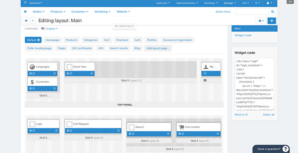
Task: Go to dashboard via home icon
Action: coord(25,11)
